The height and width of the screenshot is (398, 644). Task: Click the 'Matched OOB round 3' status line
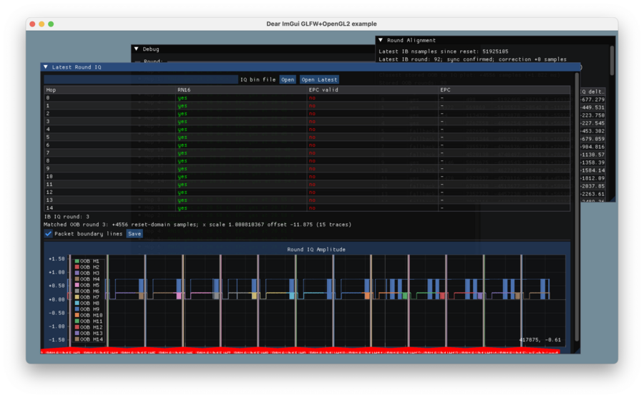(x=197, y=225)
